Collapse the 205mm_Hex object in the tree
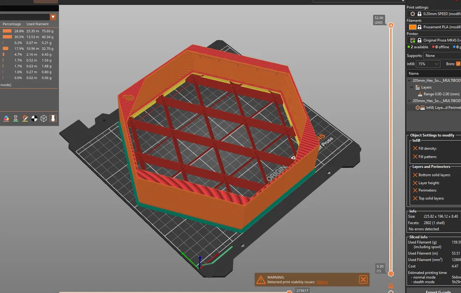Viewport: 461px width, 293px height. [x=409, y=80]
